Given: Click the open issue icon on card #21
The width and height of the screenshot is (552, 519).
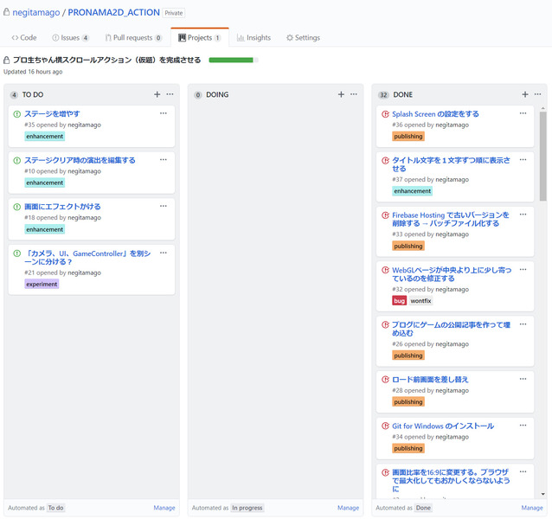Looking at the screenshot, I should (17, 253).
